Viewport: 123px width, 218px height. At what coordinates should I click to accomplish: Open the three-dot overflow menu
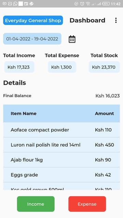pyautogui.click(x=116, y=20)
